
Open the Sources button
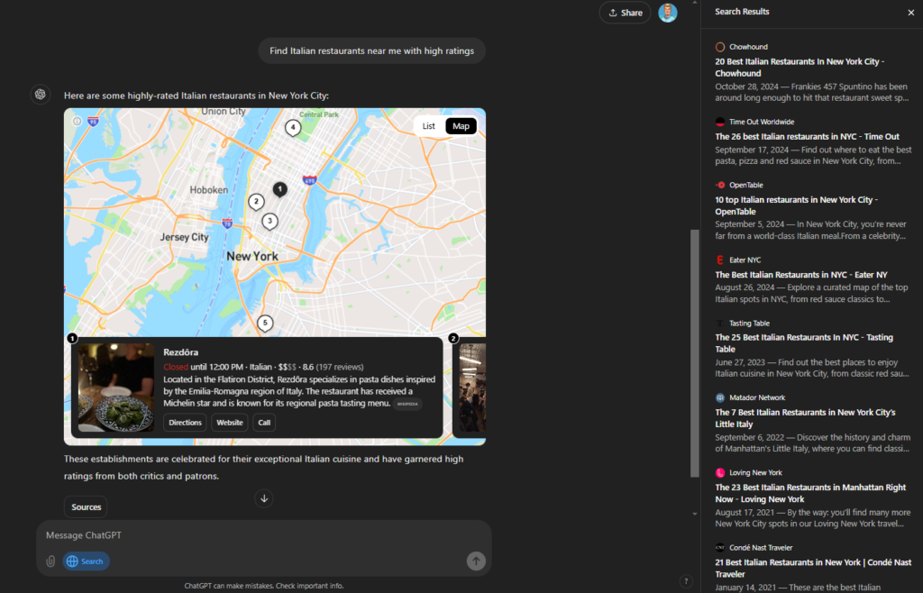[x=86, y=507]
